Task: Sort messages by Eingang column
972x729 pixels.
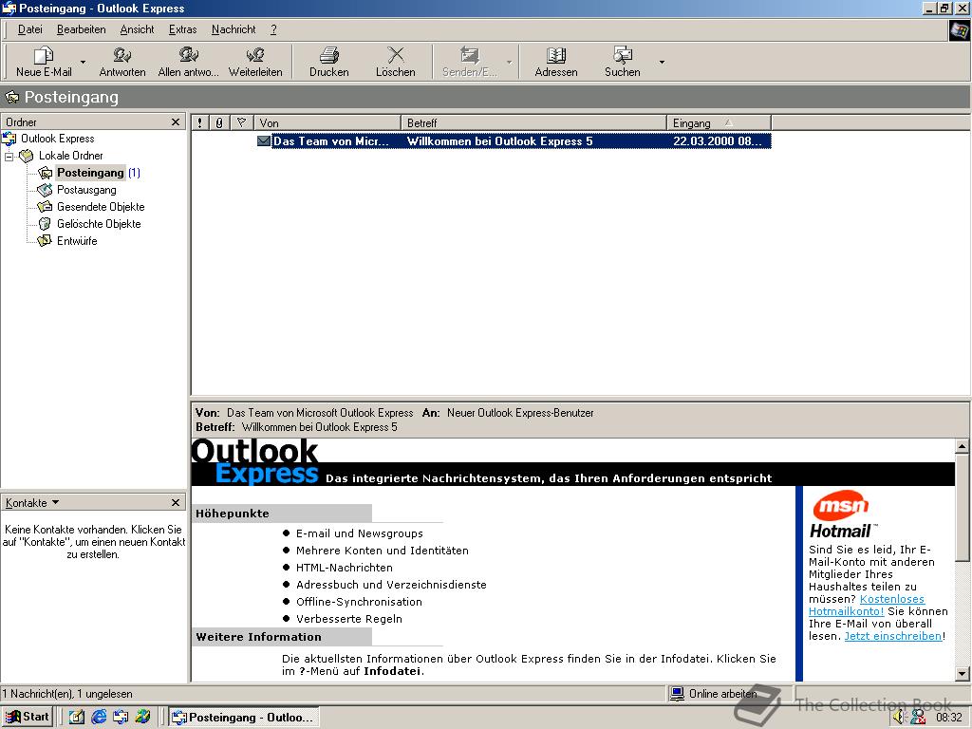Action: tap(720, 122)
